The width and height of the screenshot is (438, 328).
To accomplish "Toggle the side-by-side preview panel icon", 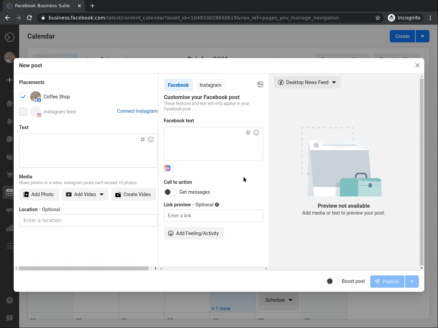I will click(260, 84).
